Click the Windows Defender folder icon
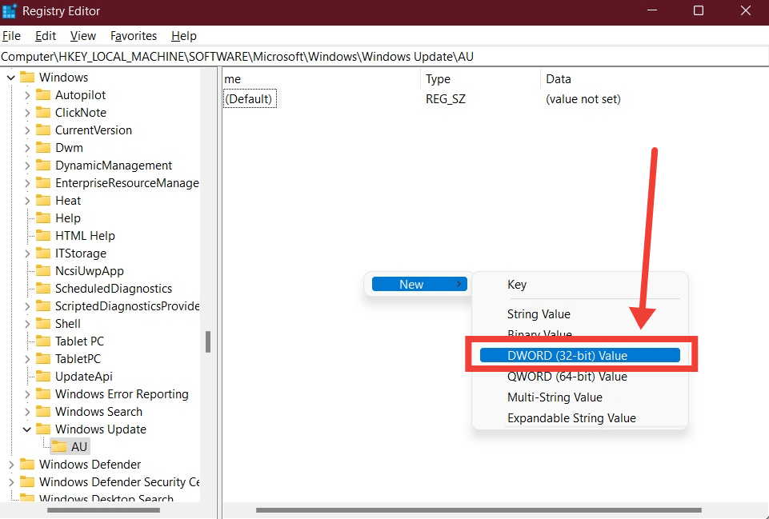The height and width of the screenshot is (519, 769). [x=27, y=465]
